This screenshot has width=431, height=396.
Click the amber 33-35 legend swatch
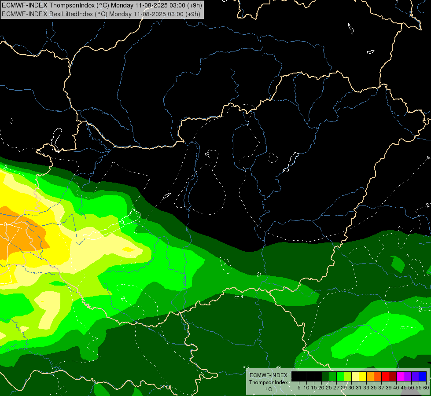point(370,376)
